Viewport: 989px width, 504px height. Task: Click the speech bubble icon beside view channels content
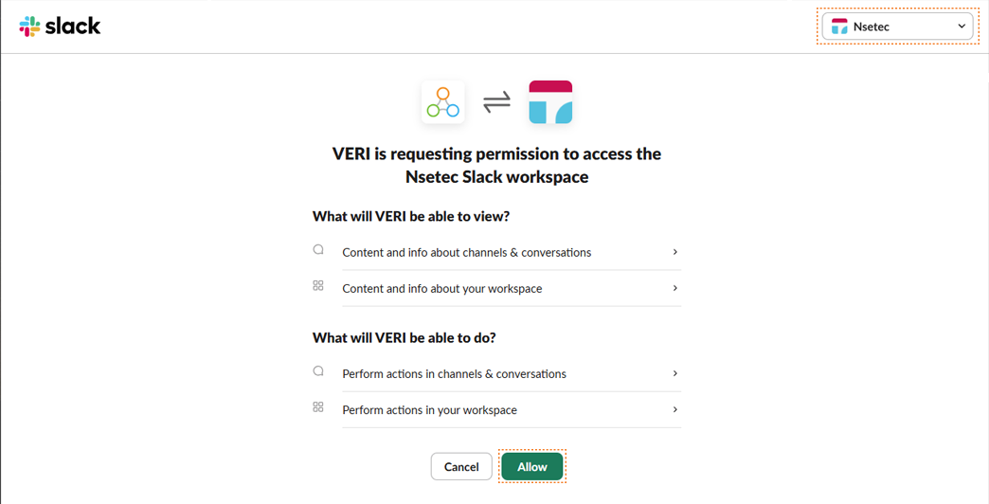tap(318, 250)
